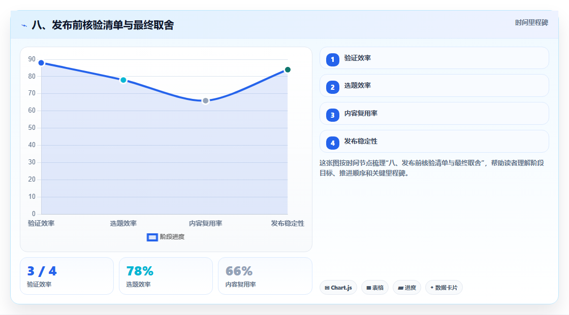Click the green 发布稳定性 data point
The width and height of the screenshot is (569, 315).
288,69
